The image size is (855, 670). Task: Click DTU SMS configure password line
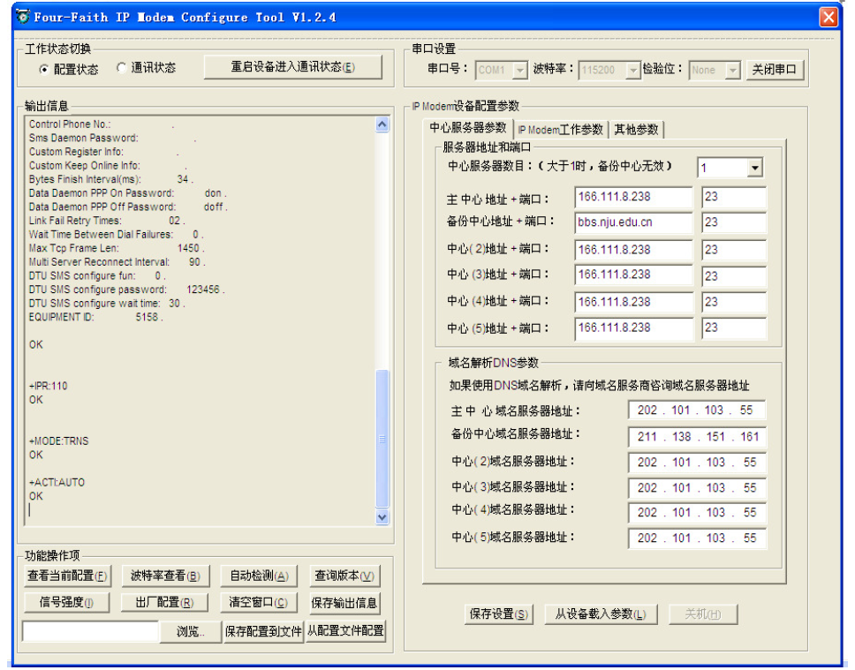pyautogui.click(x=126, y=290)
